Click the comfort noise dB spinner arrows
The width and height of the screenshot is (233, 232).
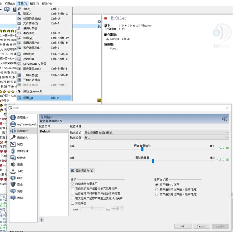122,208
